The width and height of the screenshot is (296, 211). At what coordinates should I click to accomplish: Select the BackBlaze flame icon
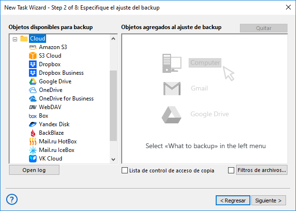(33, 133)
